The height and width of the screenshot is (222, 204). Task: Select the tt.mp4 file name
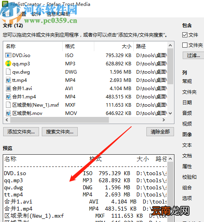coord(19,80)
